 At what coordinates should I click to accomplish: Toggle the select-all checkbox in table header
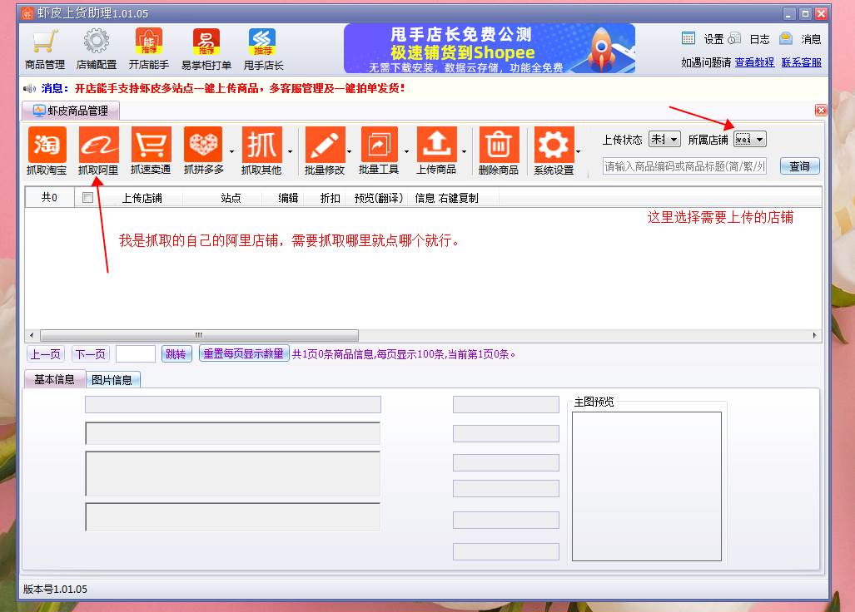(87, 198)
